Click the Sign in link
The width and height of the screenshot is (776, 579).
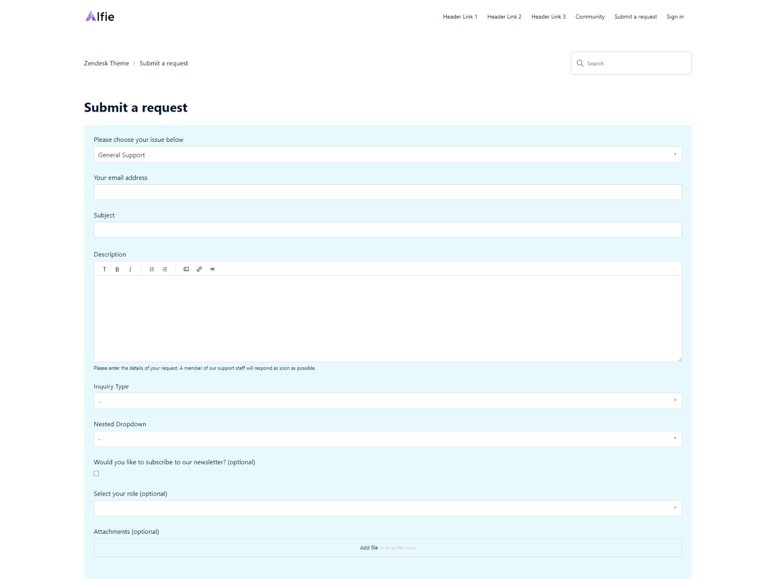675,17
